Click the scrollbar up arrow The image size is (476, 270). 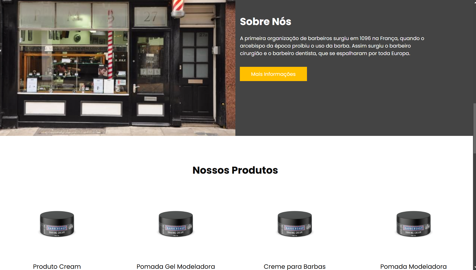point(474,2)
